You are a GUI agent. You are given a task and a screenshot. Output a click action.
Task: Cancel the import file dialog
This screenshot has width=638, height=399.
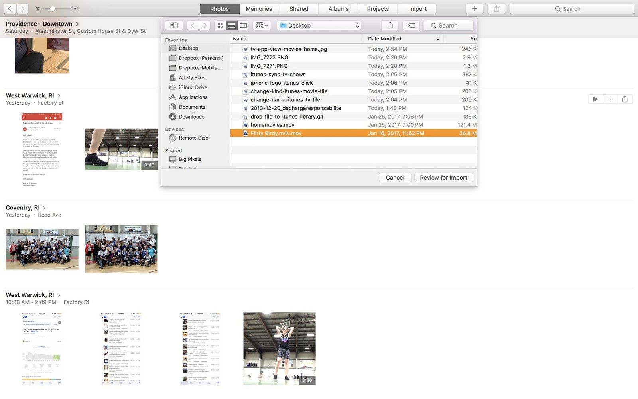(x=395, y=178)
